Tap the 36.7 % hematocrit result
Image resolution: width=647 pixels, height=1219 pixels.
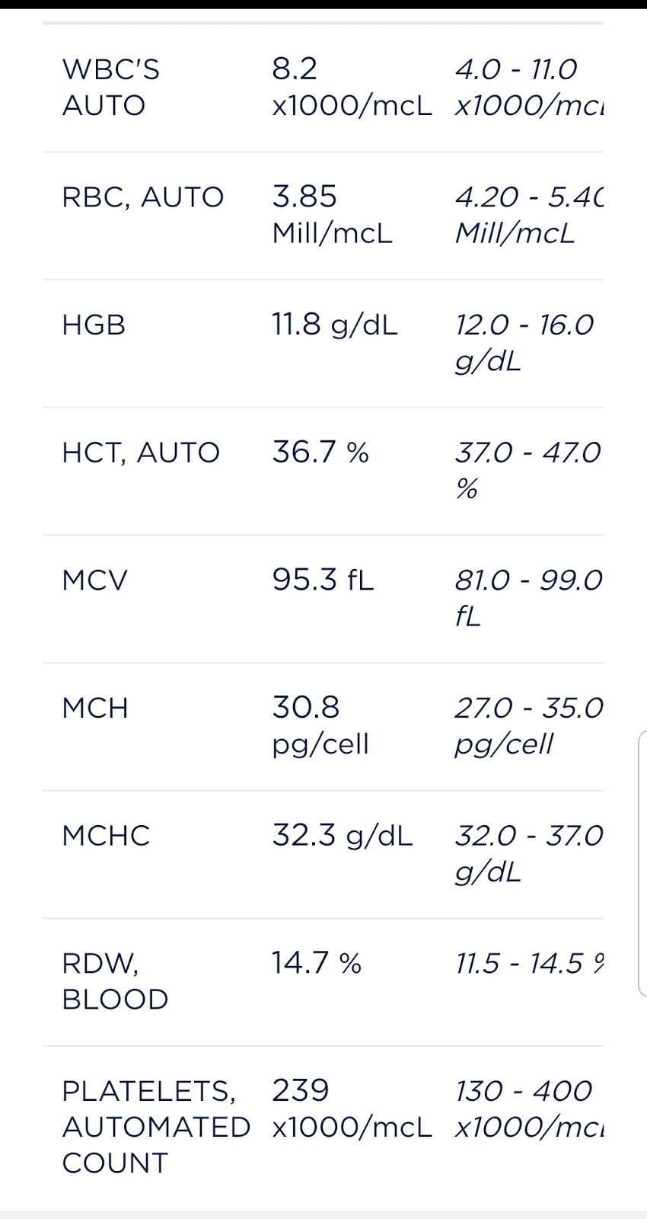320,453
